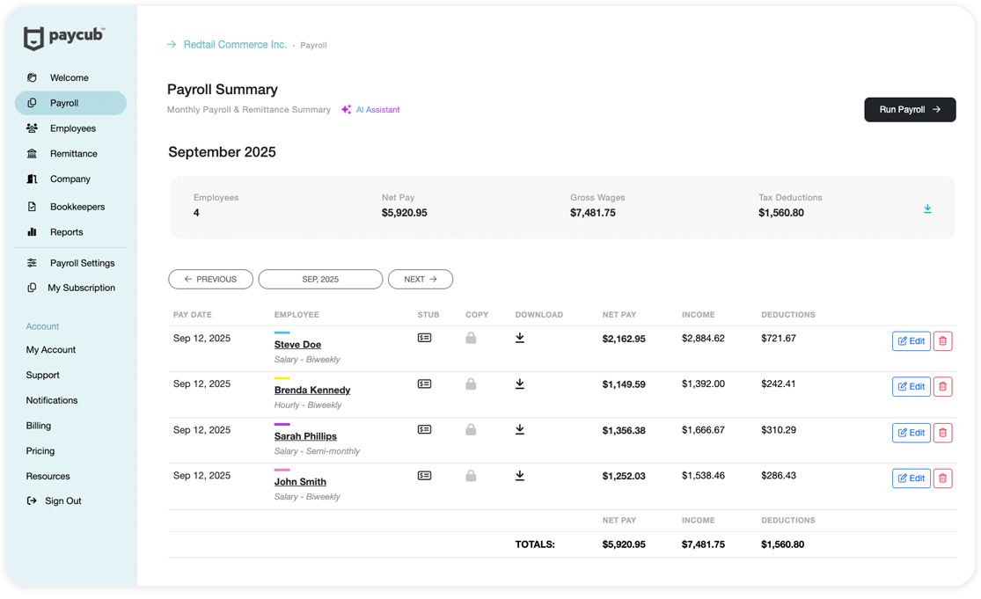
Task: Go to the previous month
Action: [x=210, y=279]
